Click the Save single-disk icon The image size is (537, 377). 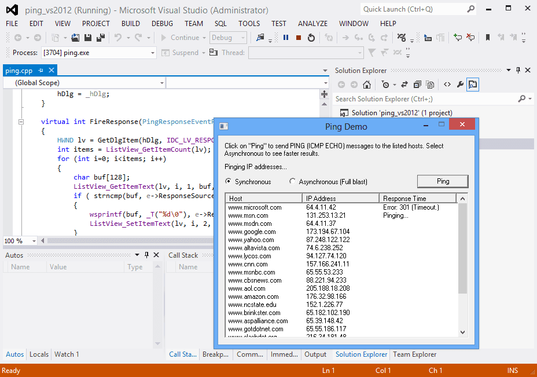pos(88,38)
